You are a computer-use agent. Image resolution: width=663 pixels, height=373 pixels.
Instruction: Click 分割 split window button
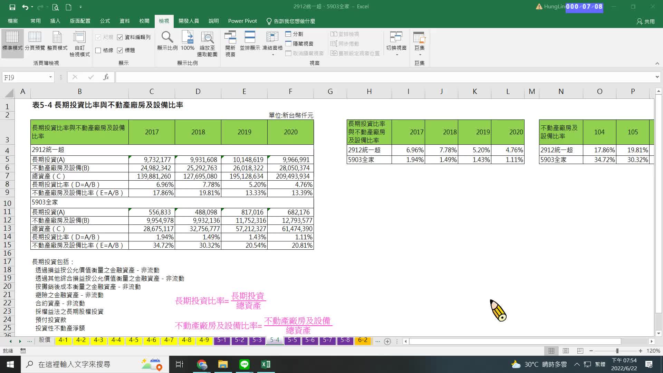pos(294,34)
